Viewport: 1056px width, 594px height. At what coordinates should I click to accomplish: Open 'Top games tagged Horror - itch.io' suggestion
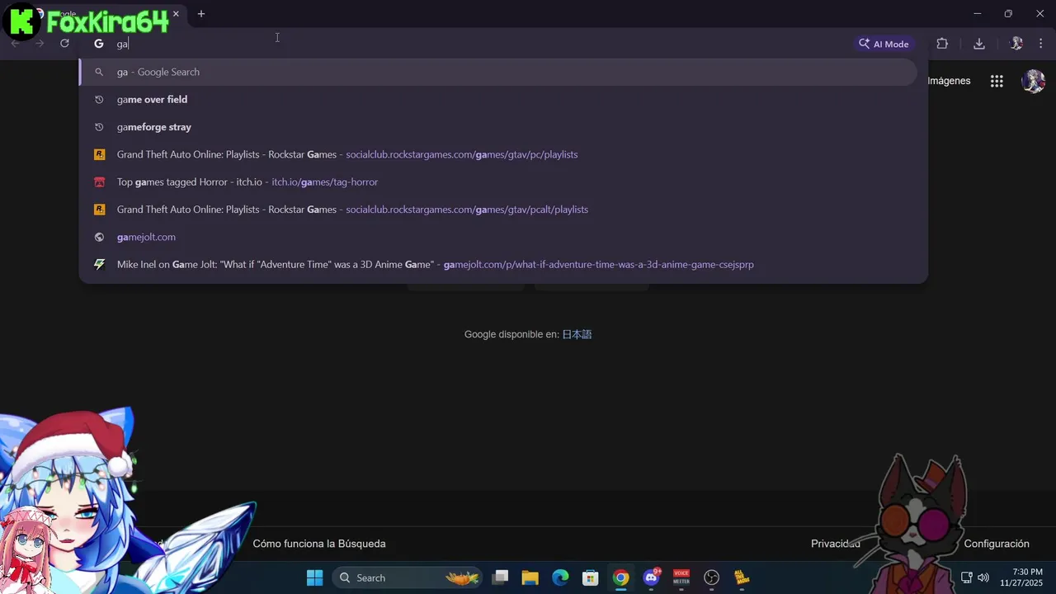(498, 181)
